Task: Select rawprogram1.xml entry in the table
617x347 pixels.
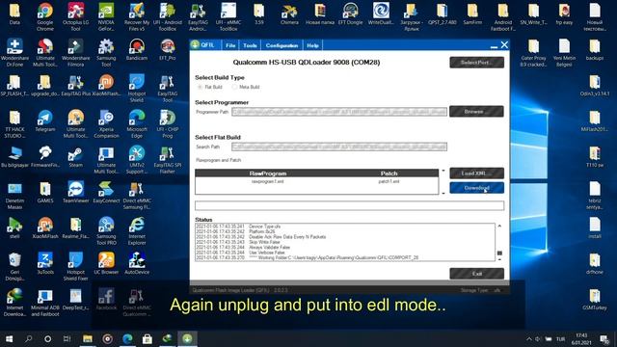Action: [268, 182]
